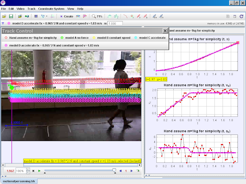Image resolution: width=246 pixels, height=184 pixels.
Task: Close the Track Control panel
Action: click(165, 31)
